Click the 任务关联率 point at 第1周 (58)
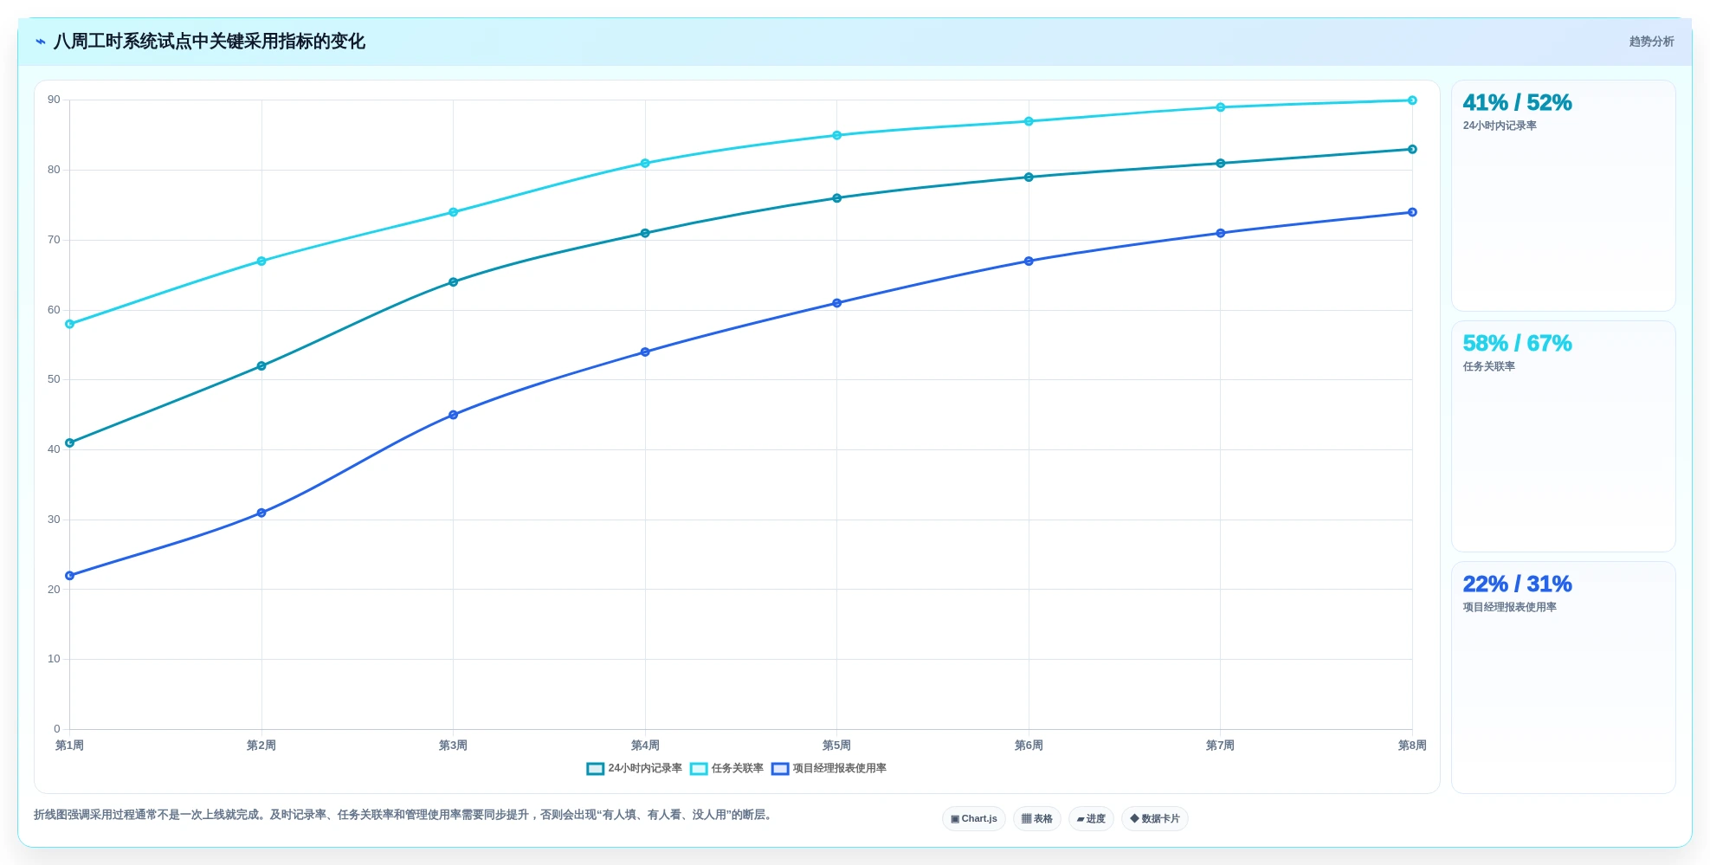 tap(70, 324)
